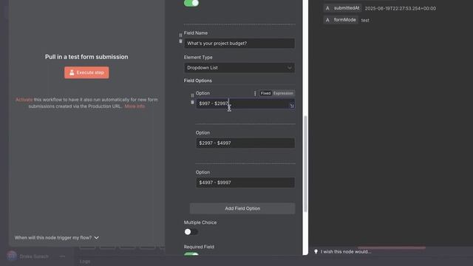473x266 pixels.
Task: Open the 'I wish this node would...' link
Action: 346,251
